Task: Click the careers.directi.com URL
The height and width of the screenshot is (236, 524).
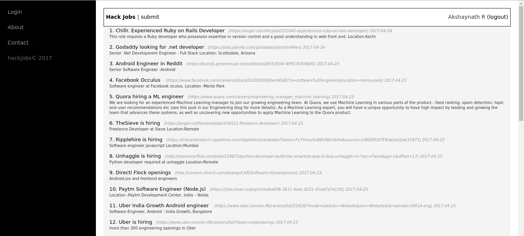Action: [x=236, y=173]
